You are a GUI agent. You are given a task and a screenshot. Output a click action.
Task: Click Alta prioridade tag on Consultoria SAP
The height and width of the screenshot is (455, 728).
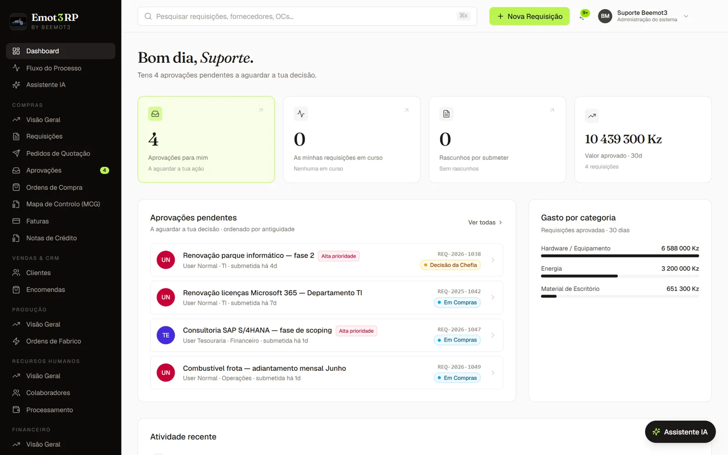[356, 331]
